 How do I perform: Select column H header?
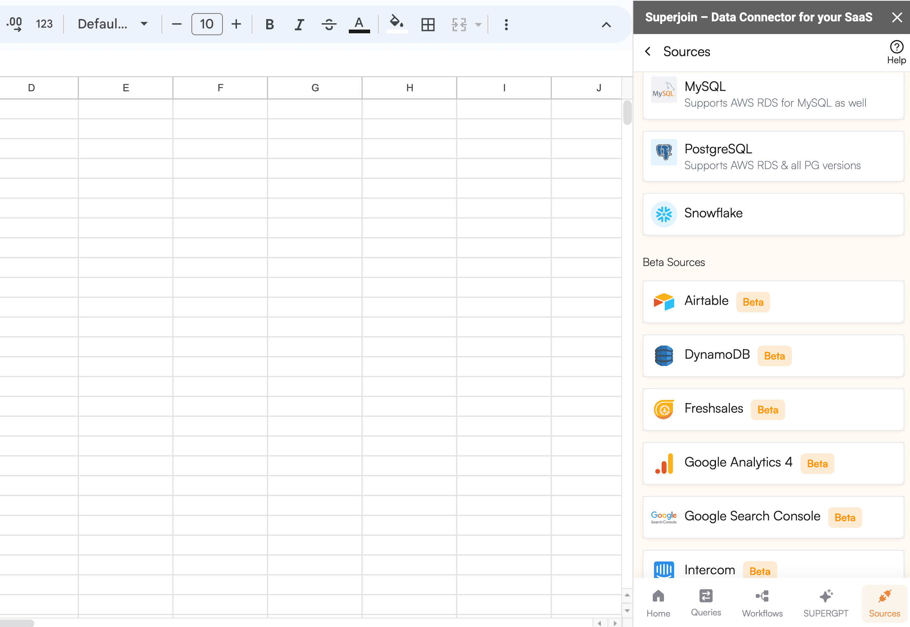coord(409,88)
